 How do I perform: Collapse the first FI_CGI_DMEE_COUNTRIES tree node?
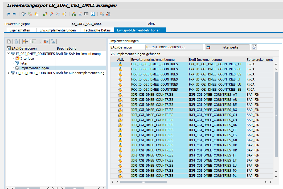tap(9, 54)
